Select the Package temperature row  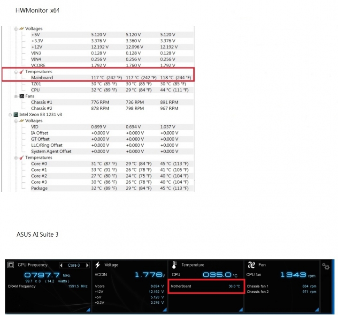point(112,188)
